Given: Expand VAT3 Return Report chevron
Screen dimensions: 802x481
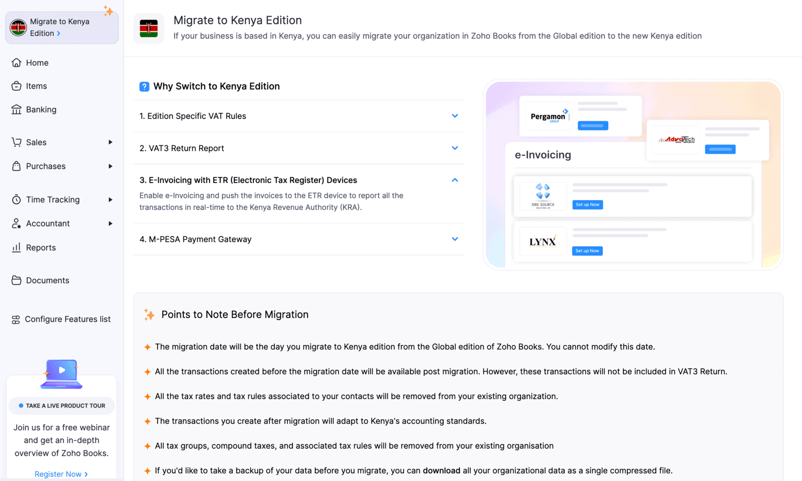Looking at the screenshot, I should pyautogui.click(x=455, y=148).
